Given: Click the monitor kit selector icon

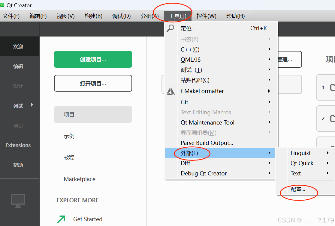Looking at the screenshot, I should click(x=18, y=201).
